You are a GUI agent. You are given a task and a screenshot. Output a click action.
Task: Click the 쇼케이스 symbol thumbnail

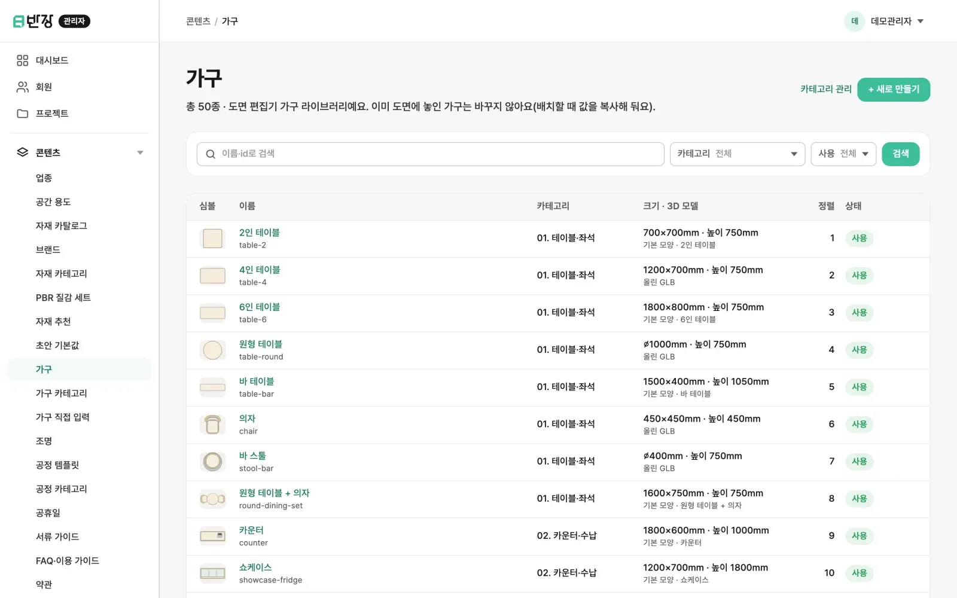pyautogui.click(x=212, y=573)
